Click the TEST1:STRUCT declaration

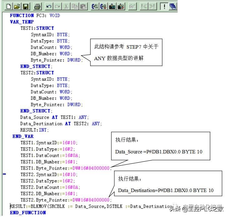[x=37, y=28]
